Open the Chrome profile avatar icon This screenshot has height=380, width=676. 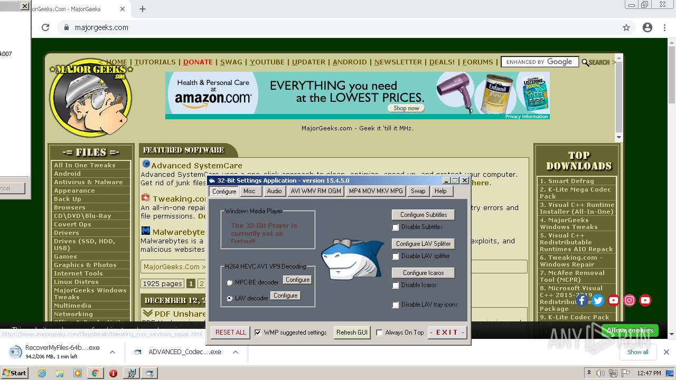[647, 27]
